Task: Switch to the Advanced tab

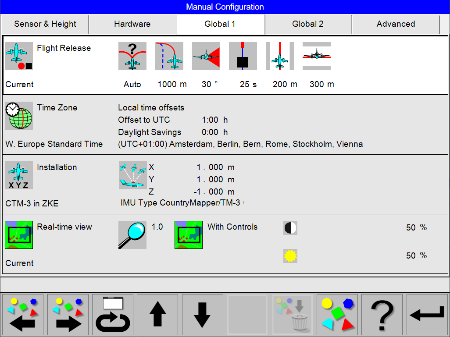Action: (x=396, y=24)
